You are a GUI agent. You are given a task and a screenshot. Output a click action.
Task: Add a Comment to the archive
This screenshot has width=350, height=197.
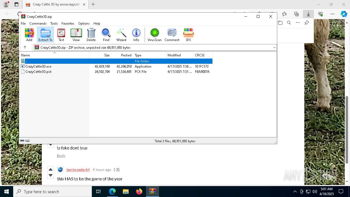point(172,35)
